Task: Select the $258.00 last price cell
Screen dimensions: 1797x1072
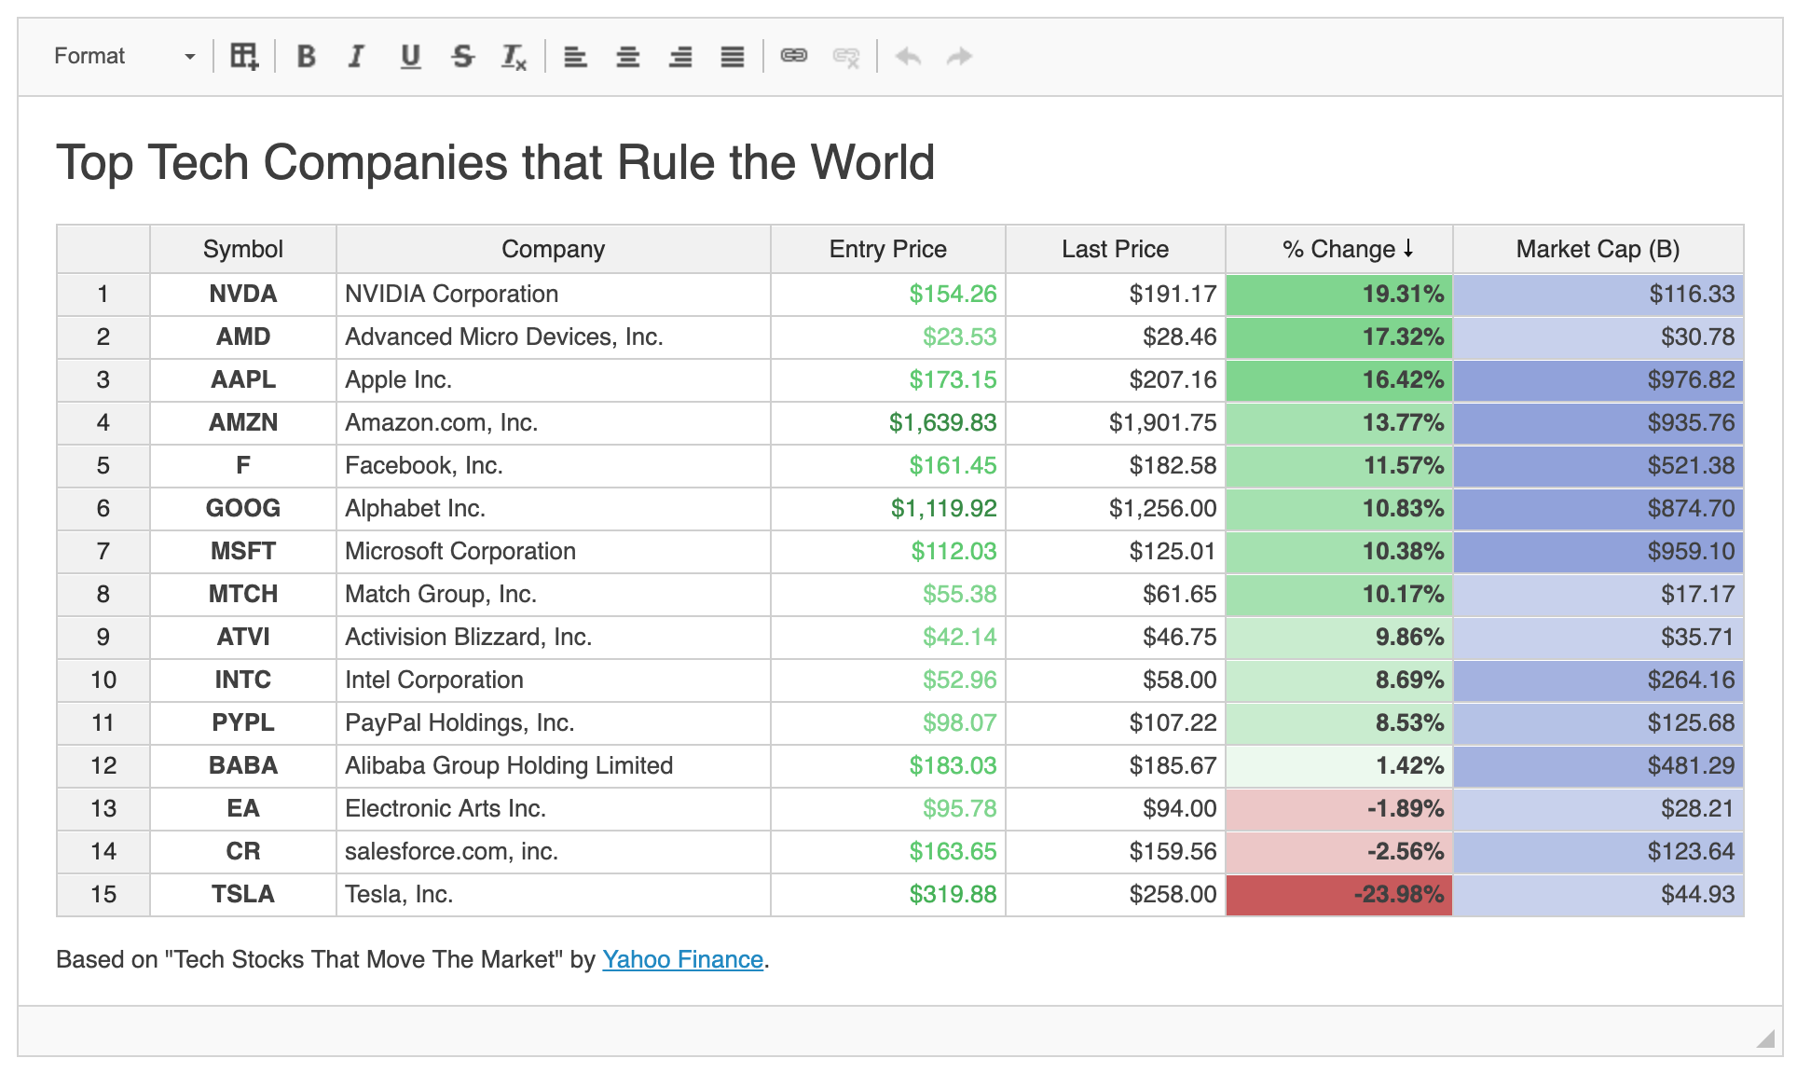Action: 1116,894
